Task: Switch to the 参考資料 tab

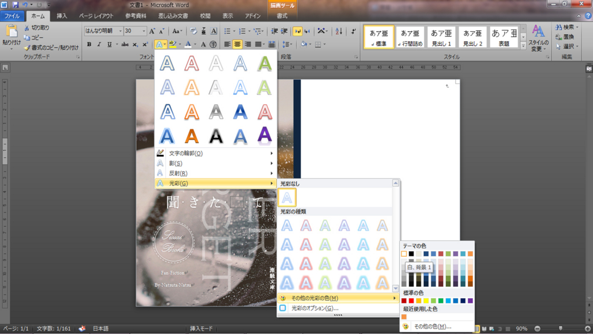Action: tap(136, 16)
